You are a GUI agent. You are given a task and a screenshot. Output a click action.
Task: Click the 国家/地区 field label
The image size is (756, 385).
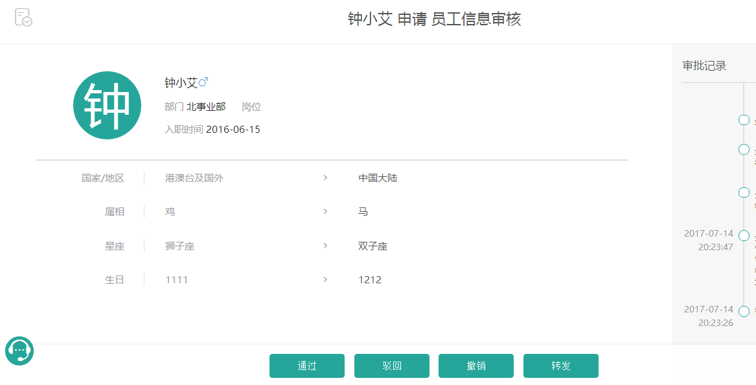103,178
